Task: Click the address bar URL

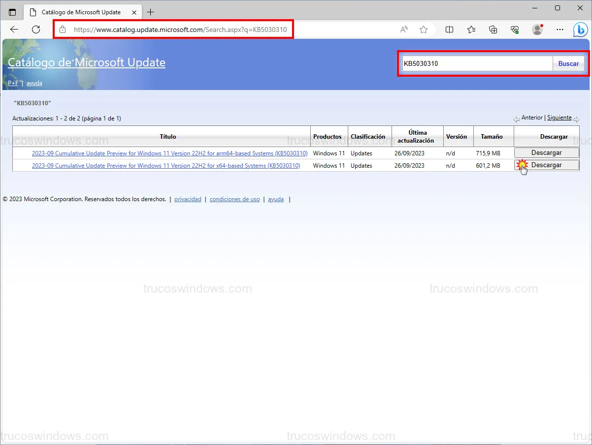Action: click(180, 30)
